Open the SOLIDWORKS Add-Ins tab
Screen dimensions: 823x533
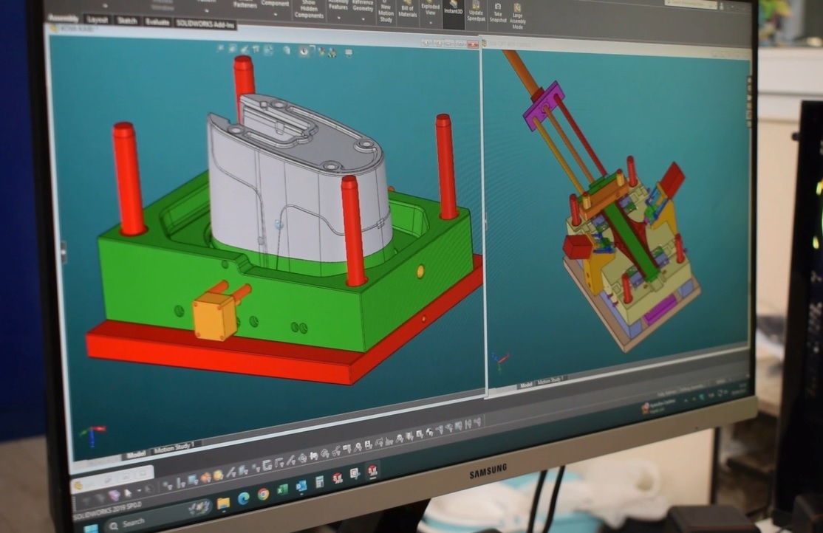click(205, 24)
